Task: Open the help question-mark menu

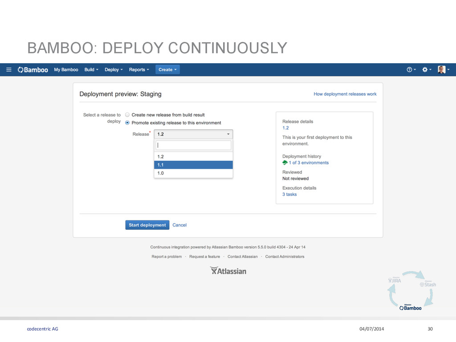Action: pyautogui.click(x=411, y=69)
